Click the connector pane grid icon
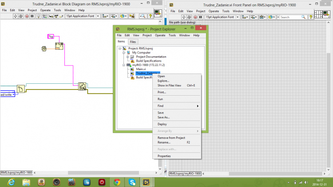Viewport: 333px width, 187px height. point(318,14)
